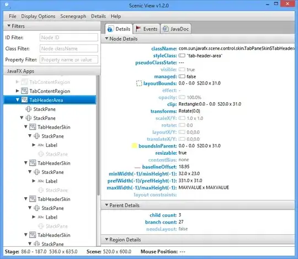
Task: Click the first TabHeaderSkin node icon
Action: point(33,127)
